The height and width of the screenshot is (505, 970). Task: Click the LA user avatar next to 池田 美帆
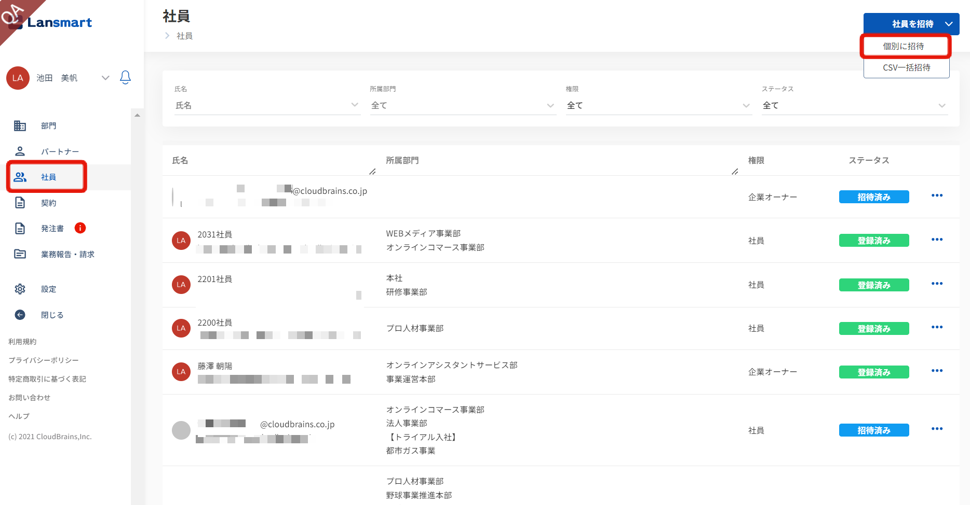pos(18,78)
